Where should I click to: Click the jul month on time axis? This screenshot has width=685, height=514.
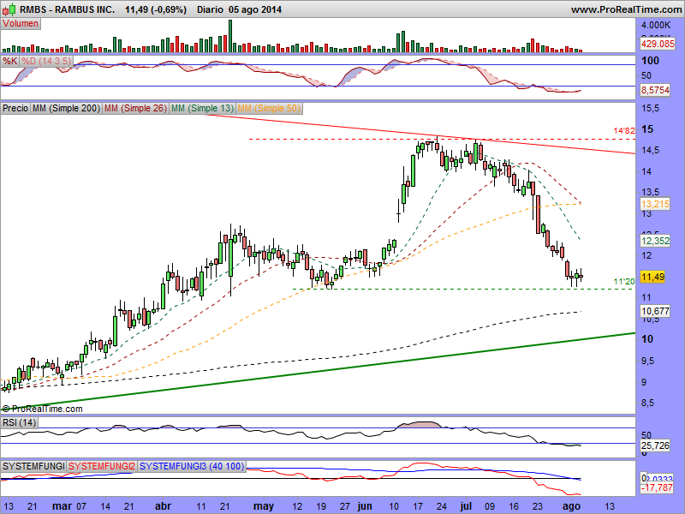click(x=466, y=506)
